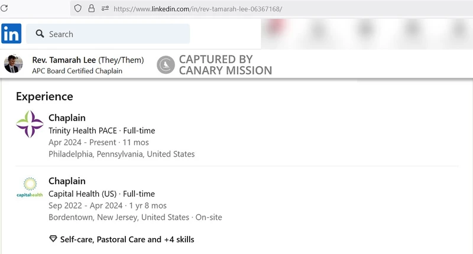Viewport: 473px width, 254px height.
Task: Click the Trinity Health PACE logo
Action: coord(30,124)
